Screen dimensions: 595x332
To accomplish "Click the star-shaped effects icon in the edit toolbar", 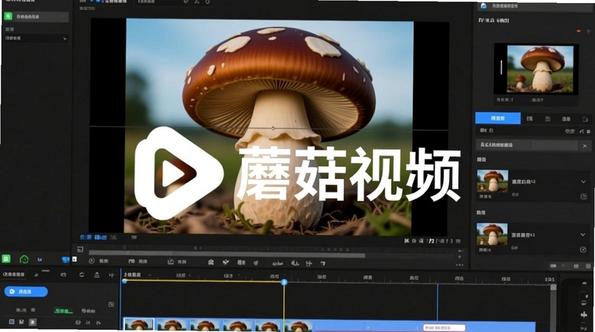I will 226,262.
